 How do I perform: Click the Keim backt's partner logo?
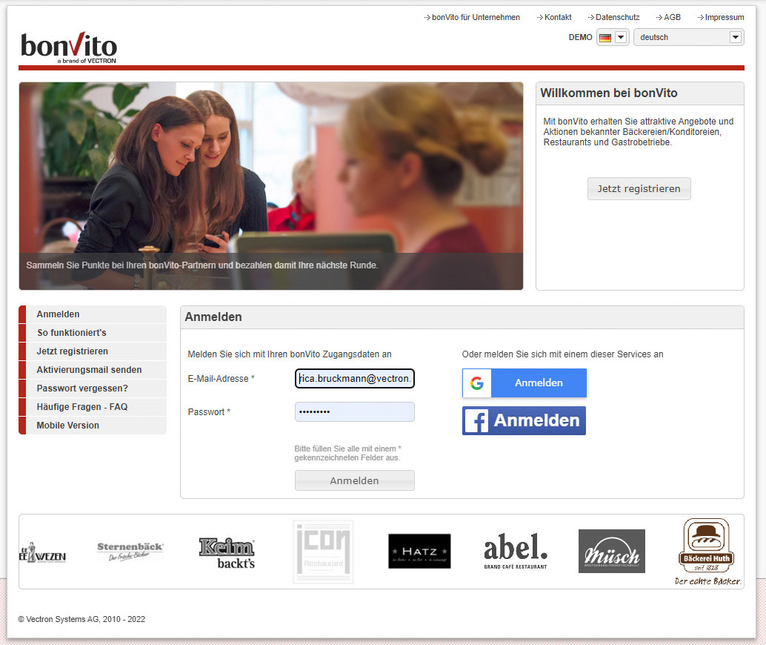(x=227, y=553)
